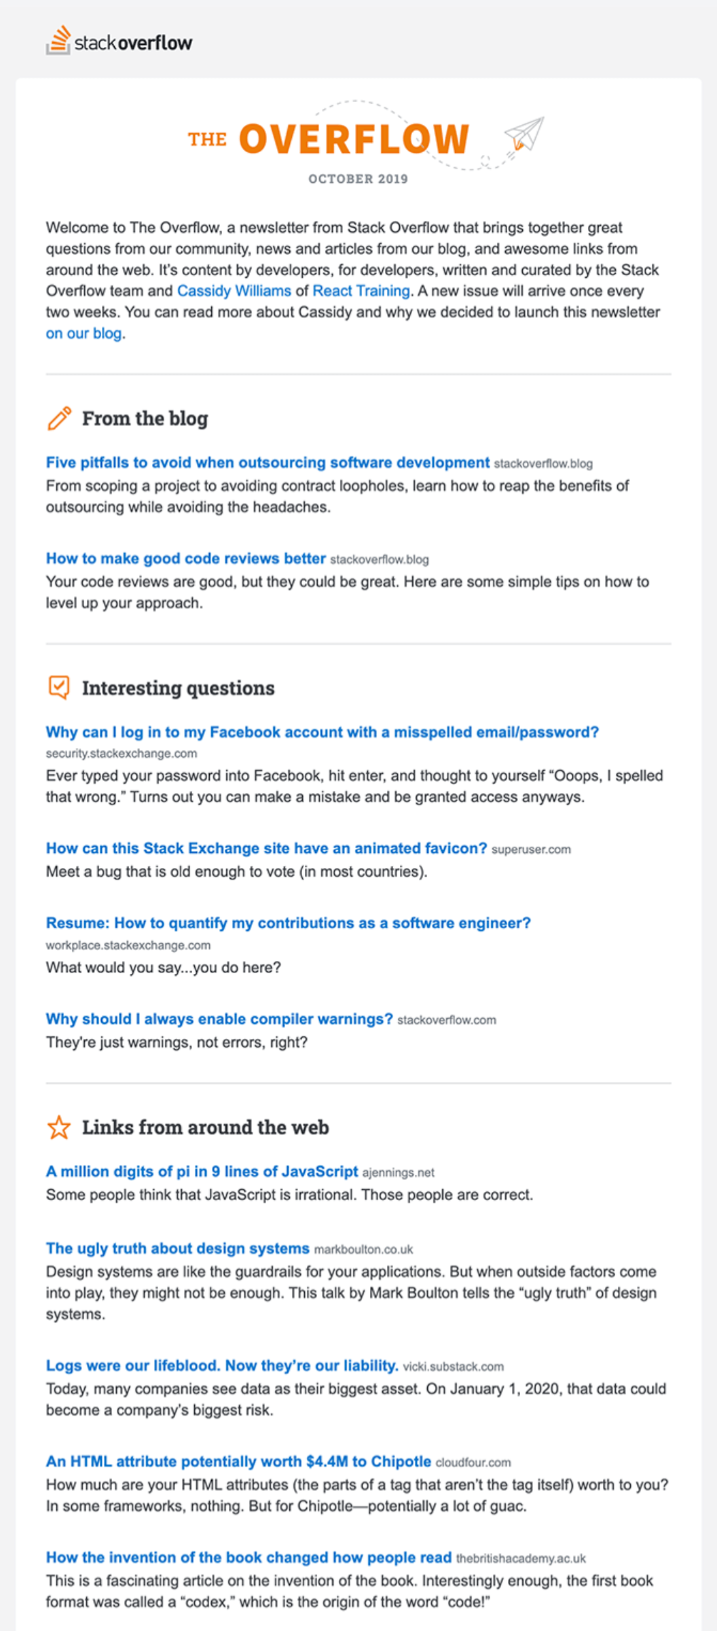Open the animated favicon question

click(x=266, y=848)
